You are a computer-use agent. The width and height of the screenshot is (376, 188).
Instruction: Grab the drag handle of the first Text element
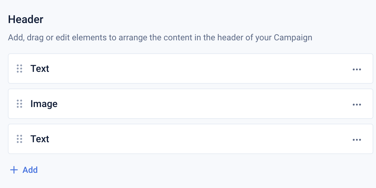tap(19, 69)
